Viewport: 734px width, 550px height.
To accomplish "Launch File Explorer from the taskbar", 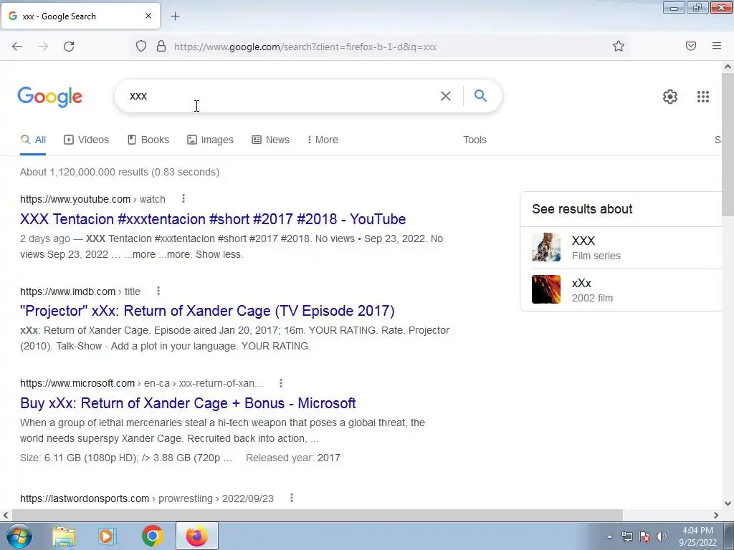I will click(64, 536).
